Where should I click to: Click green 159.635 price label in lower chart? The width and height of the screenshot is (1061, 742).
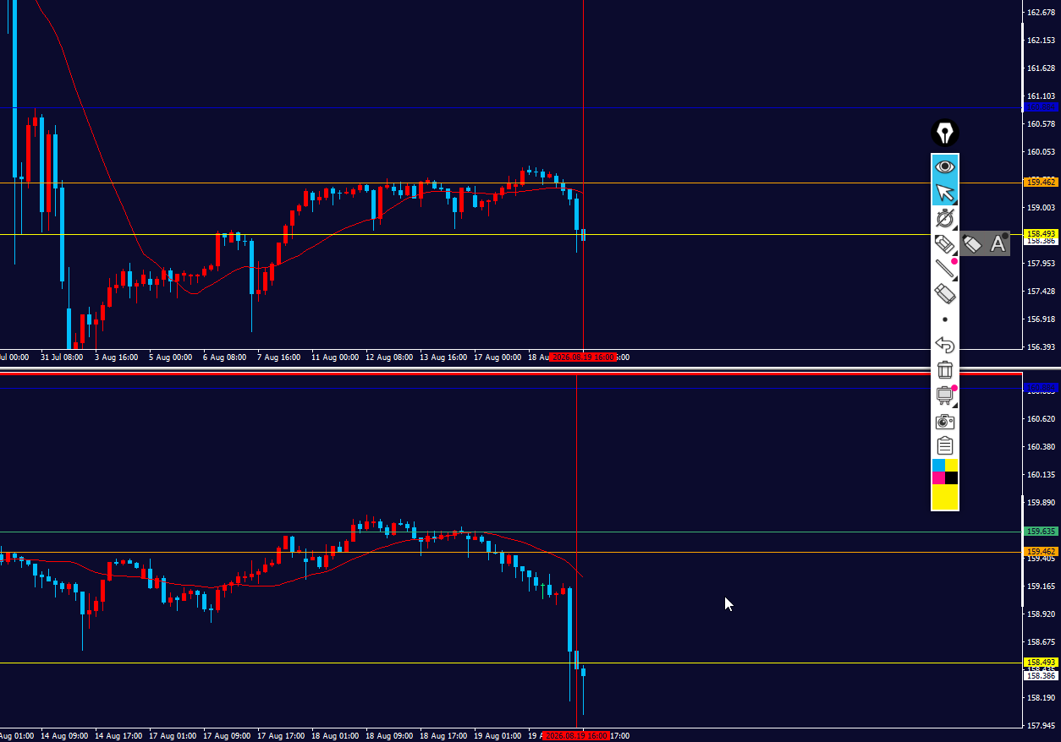1041,532
